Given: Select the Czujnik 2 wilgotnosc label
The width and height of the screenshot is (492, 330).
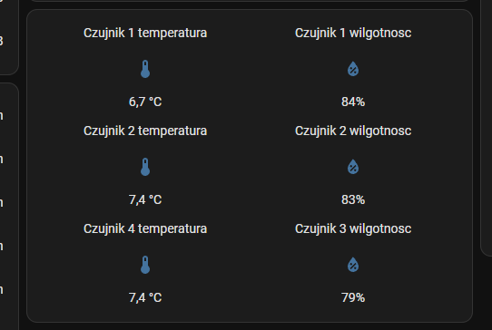Looking at the screenshot, I should click(353, 131).
